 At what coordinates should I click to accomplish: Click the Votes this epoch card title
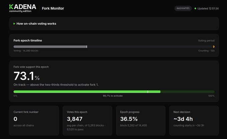pos(77,112)
